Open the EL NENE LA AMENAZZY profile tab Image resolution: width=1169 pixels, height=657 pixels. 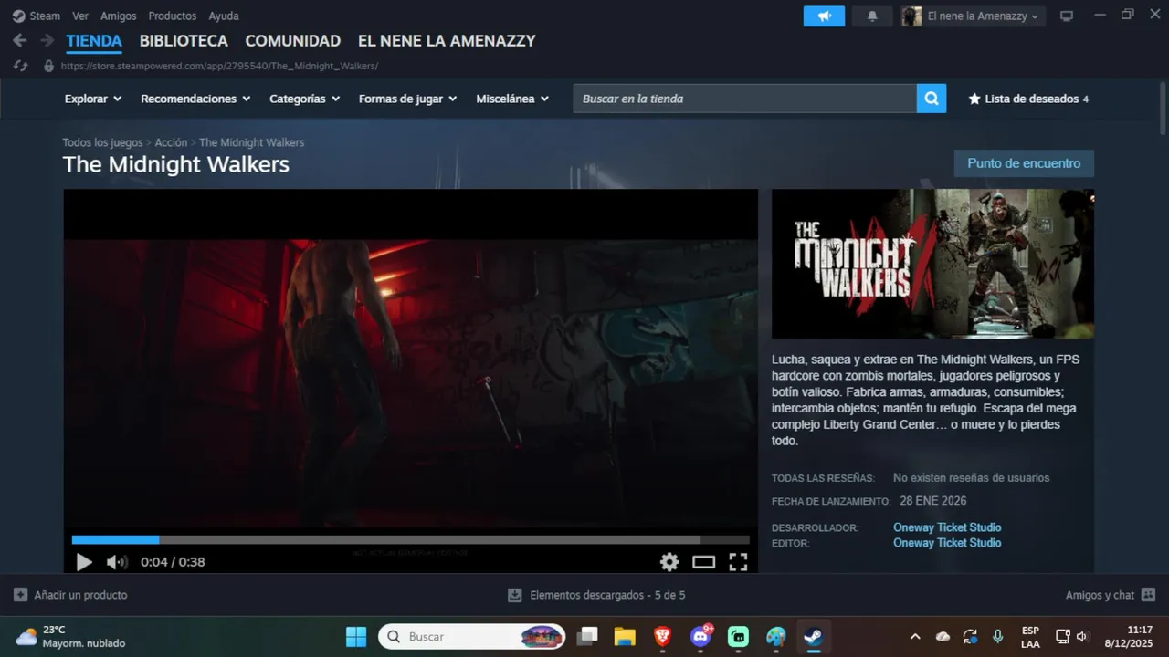point(447,41)
